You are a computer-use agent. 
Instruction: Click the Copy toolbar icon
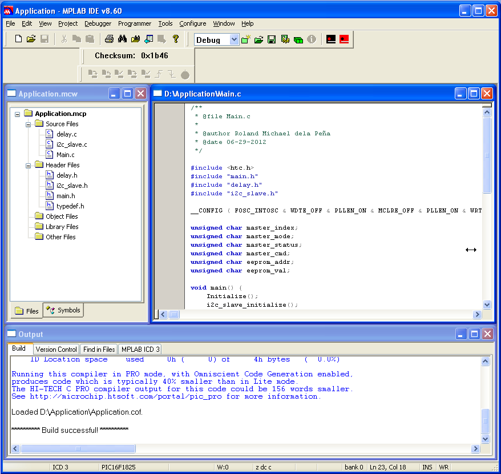pos(76,39)
